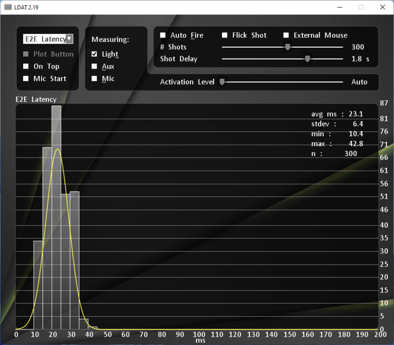Enable the Flick Shot option
394x345 pixels.
(x=225, y=35)
